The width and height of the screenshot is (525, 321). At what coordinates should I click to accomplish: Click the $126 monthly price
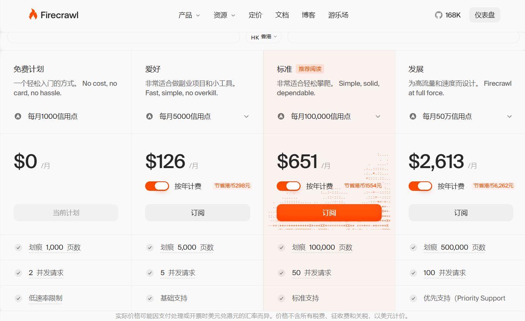(165, 161)
